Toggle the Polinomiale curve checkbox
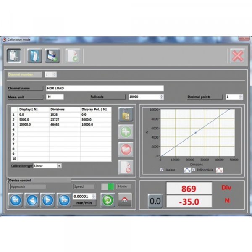The height and width of the screenshot is (252, 252). 193,170
